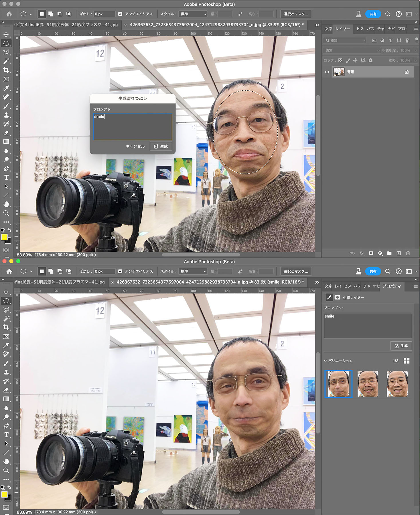Select the second smile variation thumbnail
This screenshot has height=515, width=420.
[368, 384]
